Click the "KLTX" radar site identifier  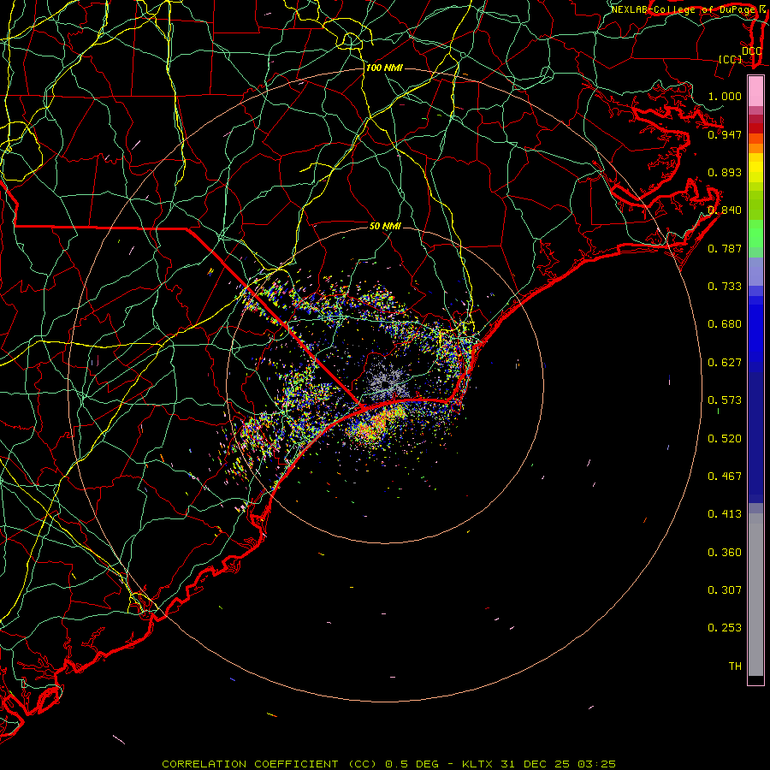pos(479,764)
